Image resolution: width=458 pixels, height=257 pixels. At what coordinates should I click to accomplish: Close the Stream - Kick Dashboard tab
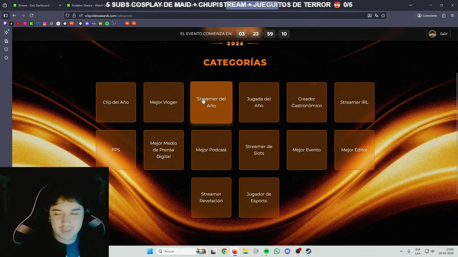pos(60,5)
